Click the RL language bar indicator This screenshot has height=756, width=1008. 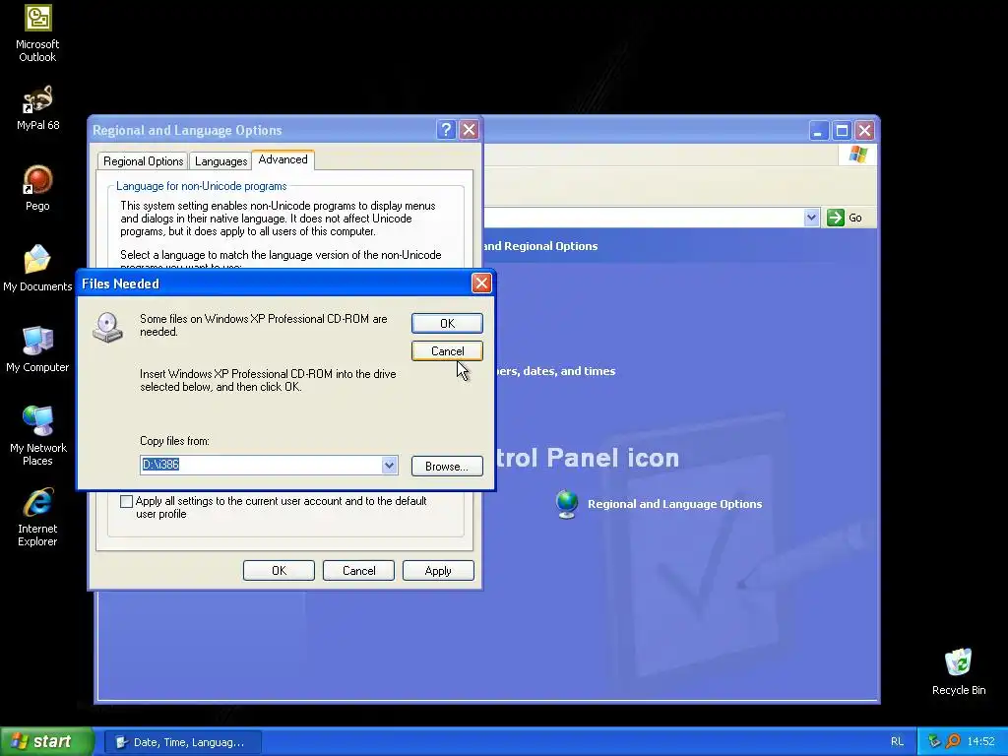coord(897,742)
